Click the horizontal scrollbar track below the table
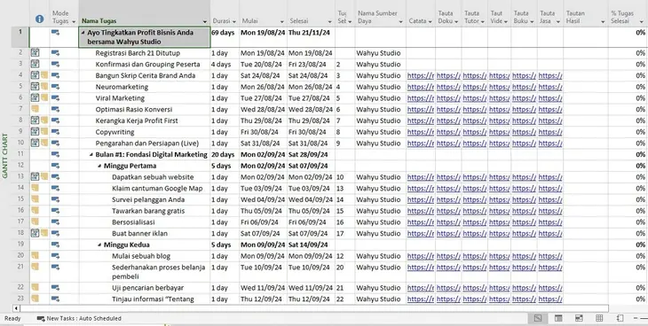The width and height of the screenshot is (648, 326). 314,308
